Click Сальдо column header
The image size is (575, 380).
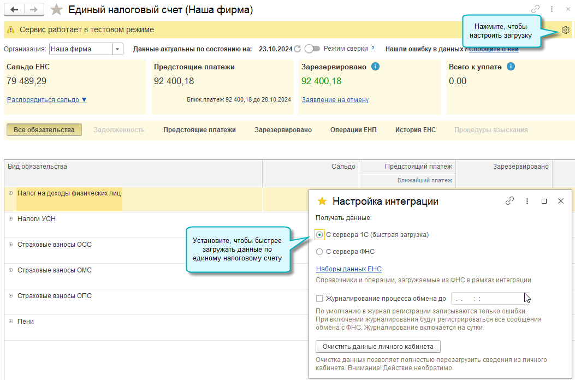coord(310,173)
